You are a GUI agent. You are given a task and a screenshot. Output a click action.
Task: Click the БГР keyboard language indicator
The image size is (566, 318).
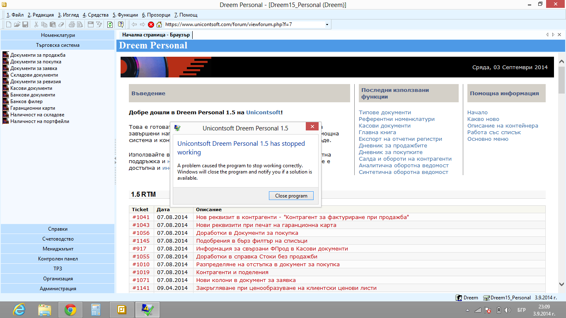pos(522,310)
